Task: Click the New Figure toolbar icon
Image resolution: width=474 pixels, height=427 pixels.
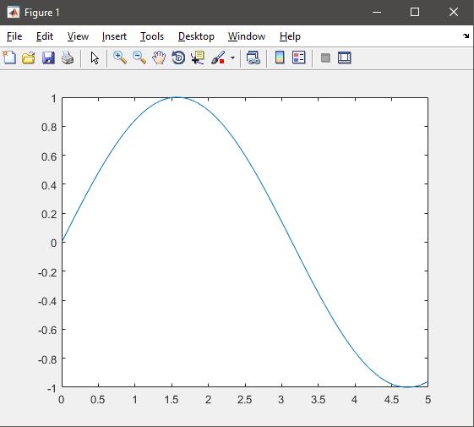Action: (9, 57)
